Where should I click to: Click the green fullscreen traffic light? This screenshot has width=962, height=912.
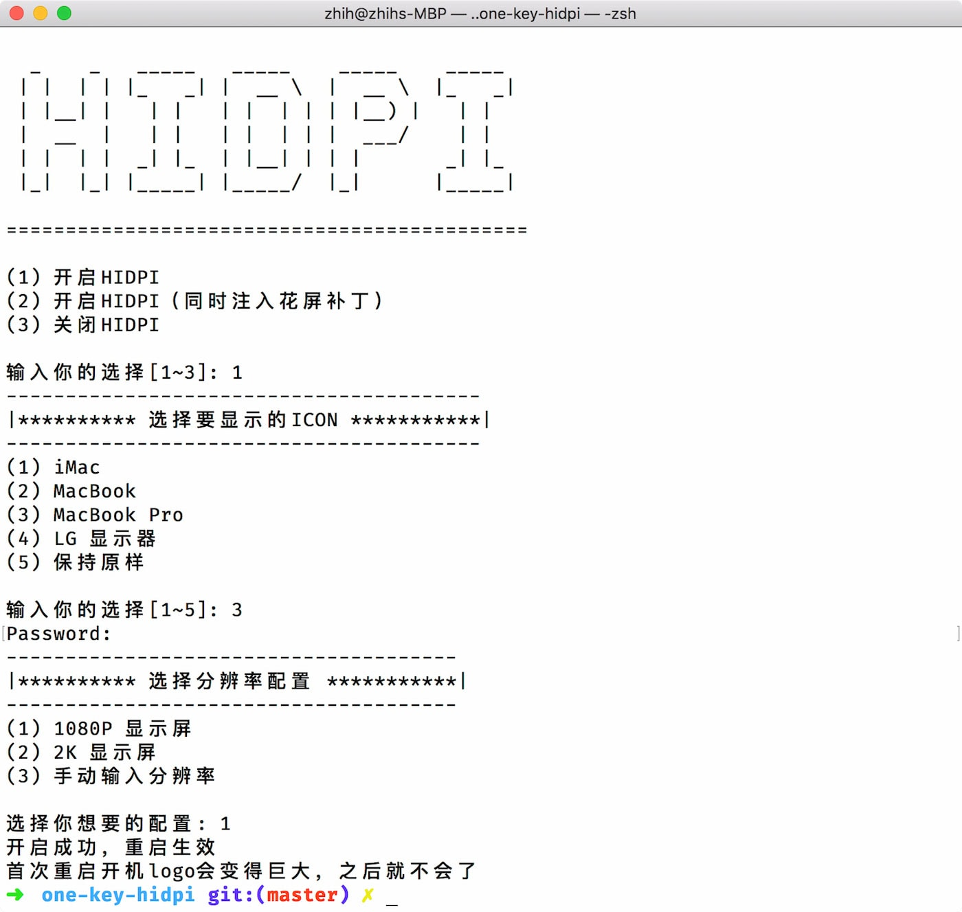(x=64, y=12)
